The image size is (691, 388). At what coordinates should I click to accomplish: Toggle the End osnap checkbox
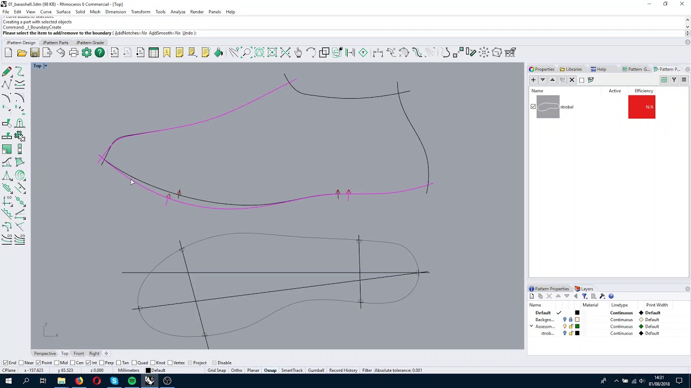click(x=5, y=363)
